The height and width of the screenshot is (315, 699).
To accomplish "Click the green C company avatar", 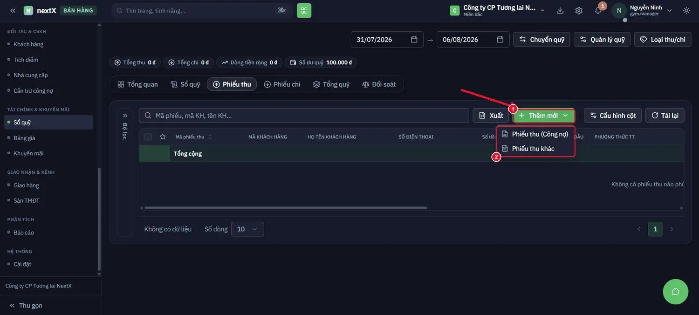I will [x=454, y=10].
